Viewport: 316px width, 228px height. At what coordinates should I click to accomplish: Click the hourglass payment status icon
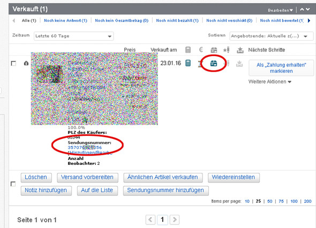tap(200, 64)
